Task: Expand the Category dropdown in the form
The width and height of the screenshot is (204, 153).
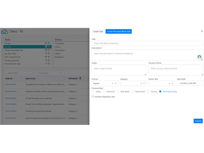Action: point(144,83)
